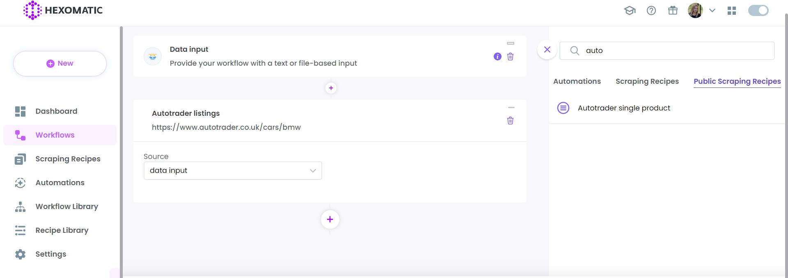
Task: Expand the profile avatar menu chevron
Action: [712, 11]
